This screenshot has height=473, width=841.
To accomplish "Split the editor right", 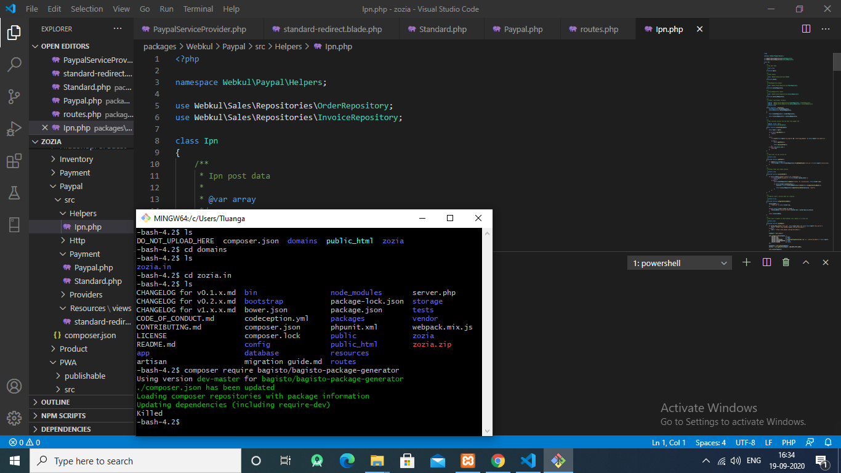I will 806,29.
